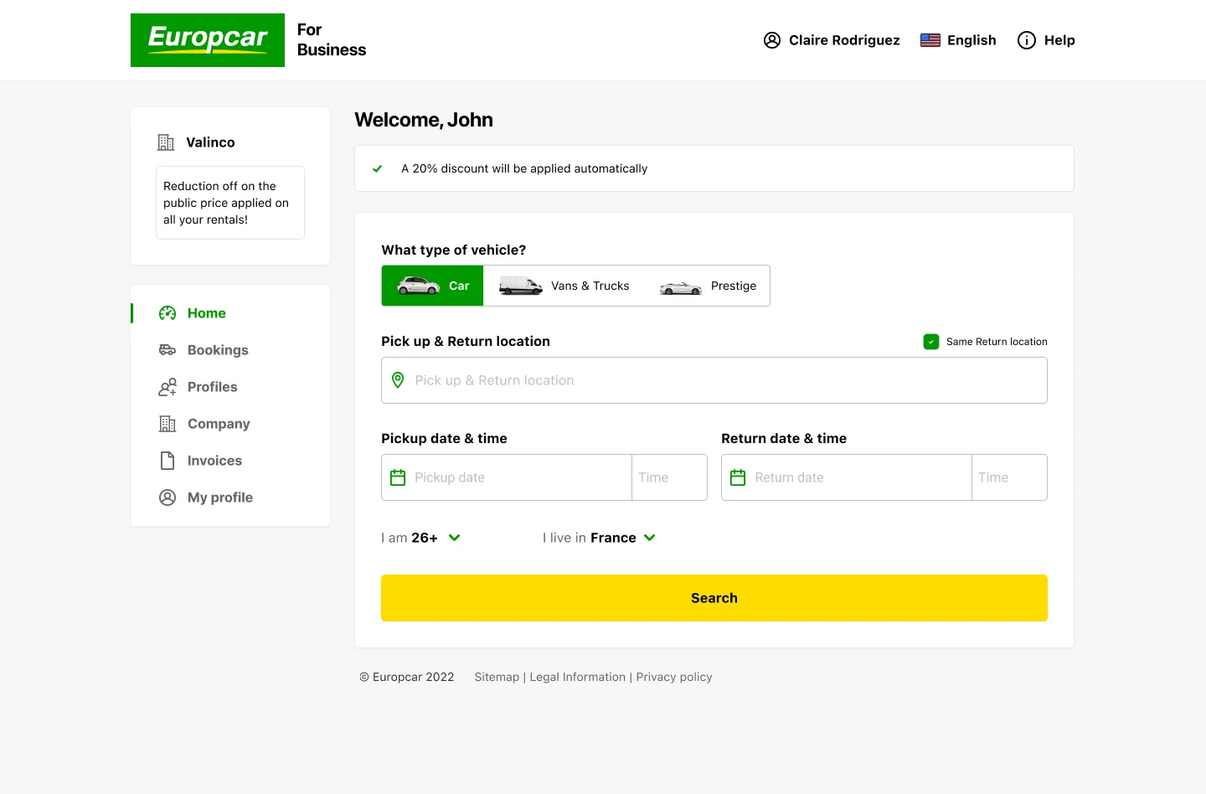Open My profile in the sidebar
This screenshot has height=794, width=1206.
coord(220,498)
